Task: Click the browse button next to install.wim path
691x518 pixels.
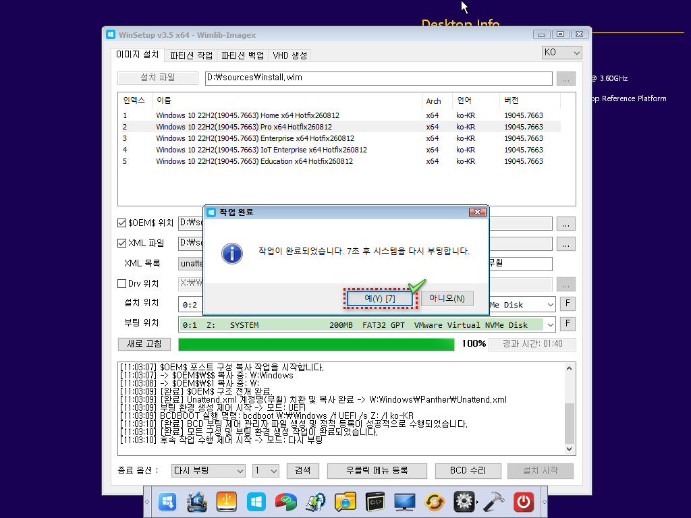Action: coord(566,78)
